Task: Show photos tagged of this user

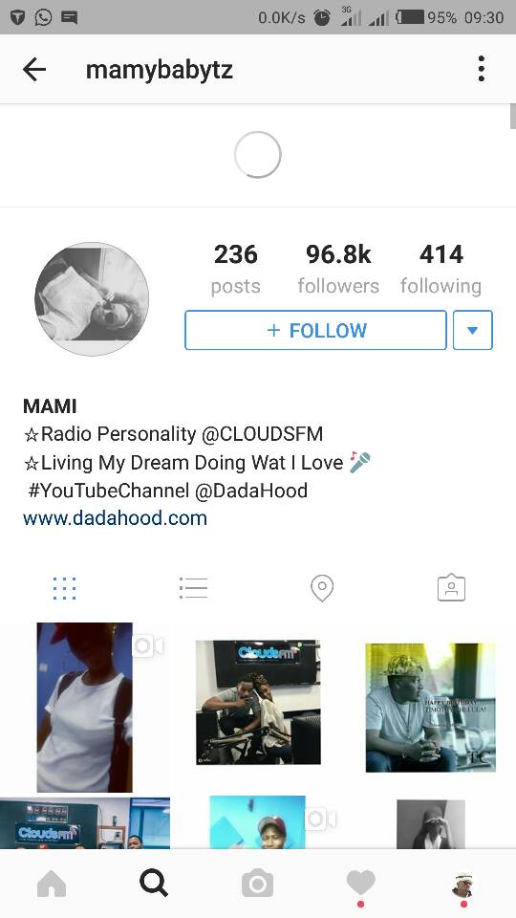Action: pos(452,588)
